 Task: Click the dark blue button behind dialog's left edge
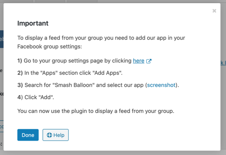pos(2,39)
